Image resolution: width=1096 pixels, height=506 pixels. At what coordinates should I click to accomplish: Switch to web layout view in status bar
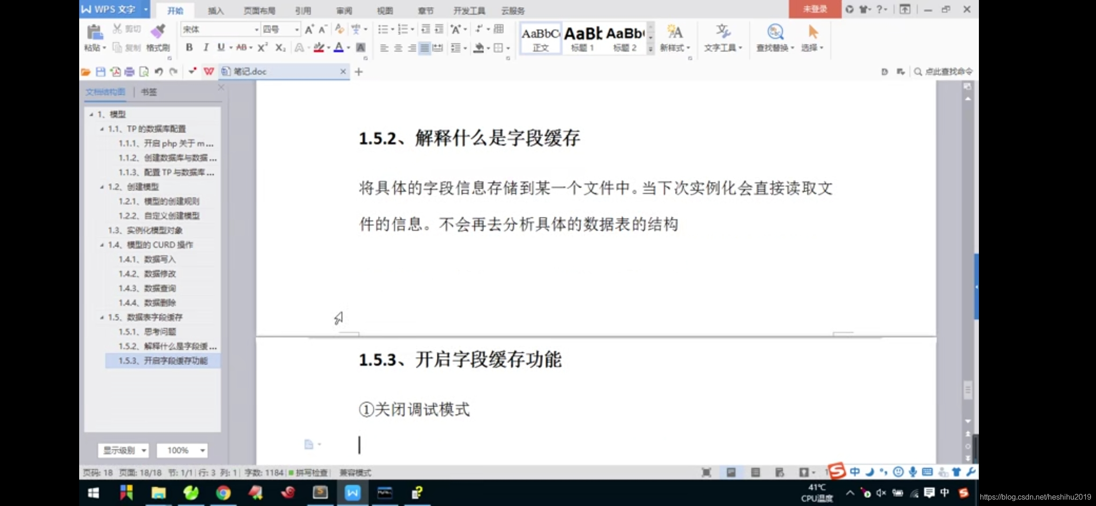click(x=780, y=472)
